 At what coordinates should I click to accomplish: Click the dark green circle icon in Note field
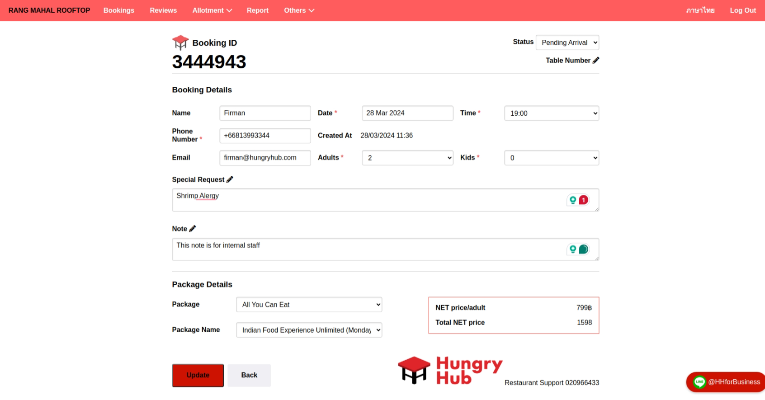click(x=584, y=249)
